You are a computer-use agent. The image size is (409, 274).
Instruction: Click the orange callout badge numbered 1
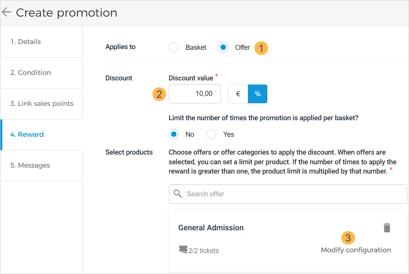tap(261, 48)
